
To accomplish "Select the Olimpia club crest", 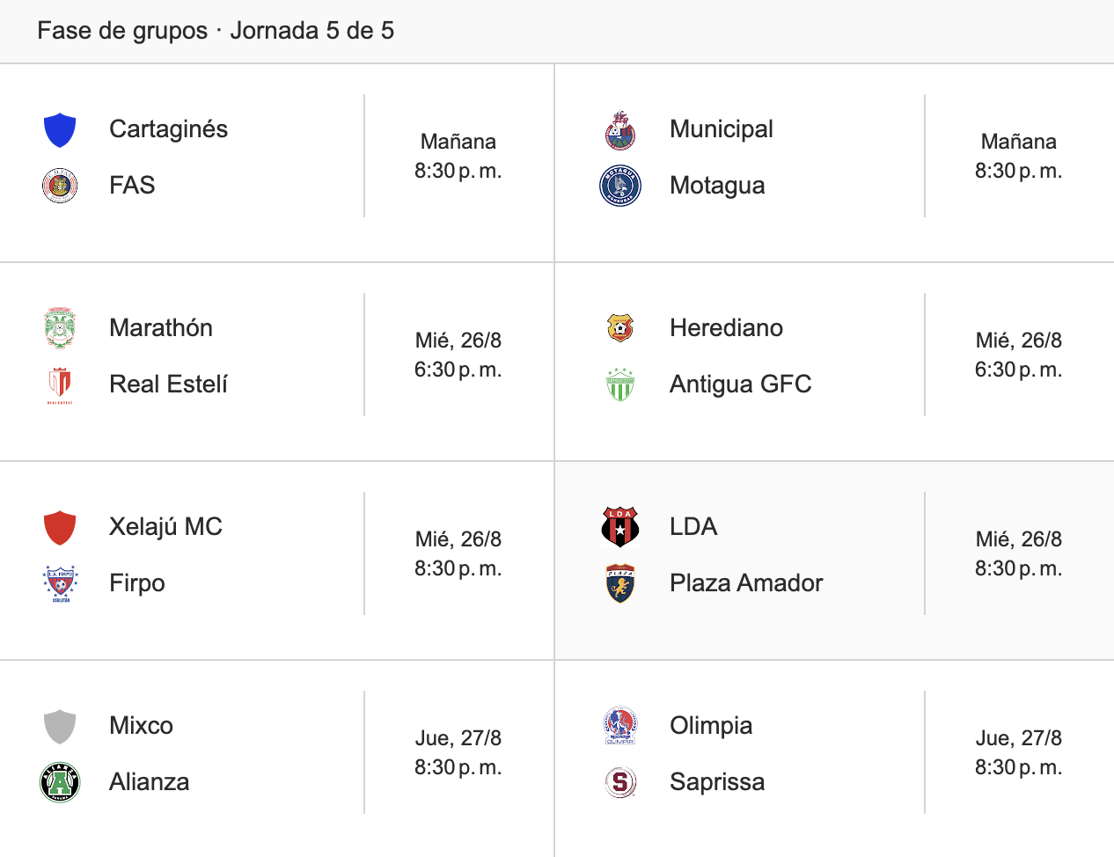I will coord(620,726).
